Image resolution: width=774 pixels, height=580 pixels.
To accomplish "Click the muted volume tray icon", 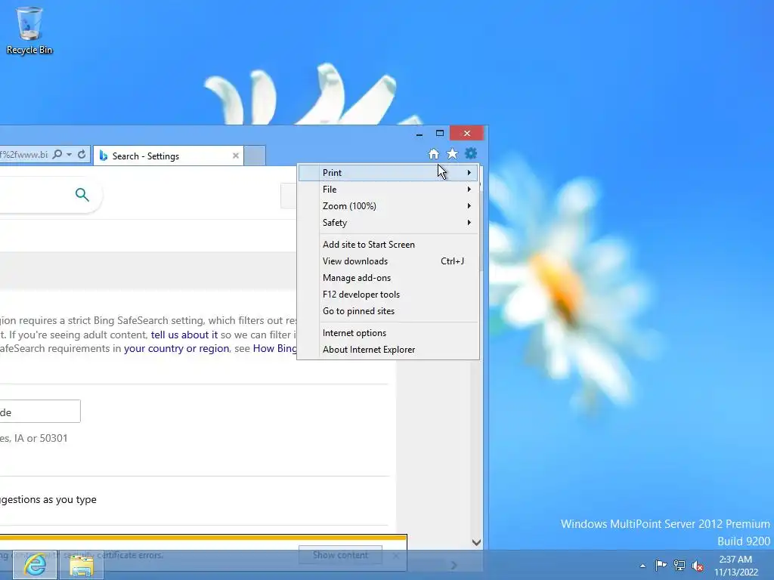I will click(x=698, y=566).
